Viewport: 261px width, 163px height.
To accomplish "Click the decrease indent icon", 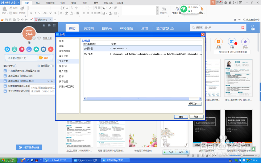I will (96, 8).
